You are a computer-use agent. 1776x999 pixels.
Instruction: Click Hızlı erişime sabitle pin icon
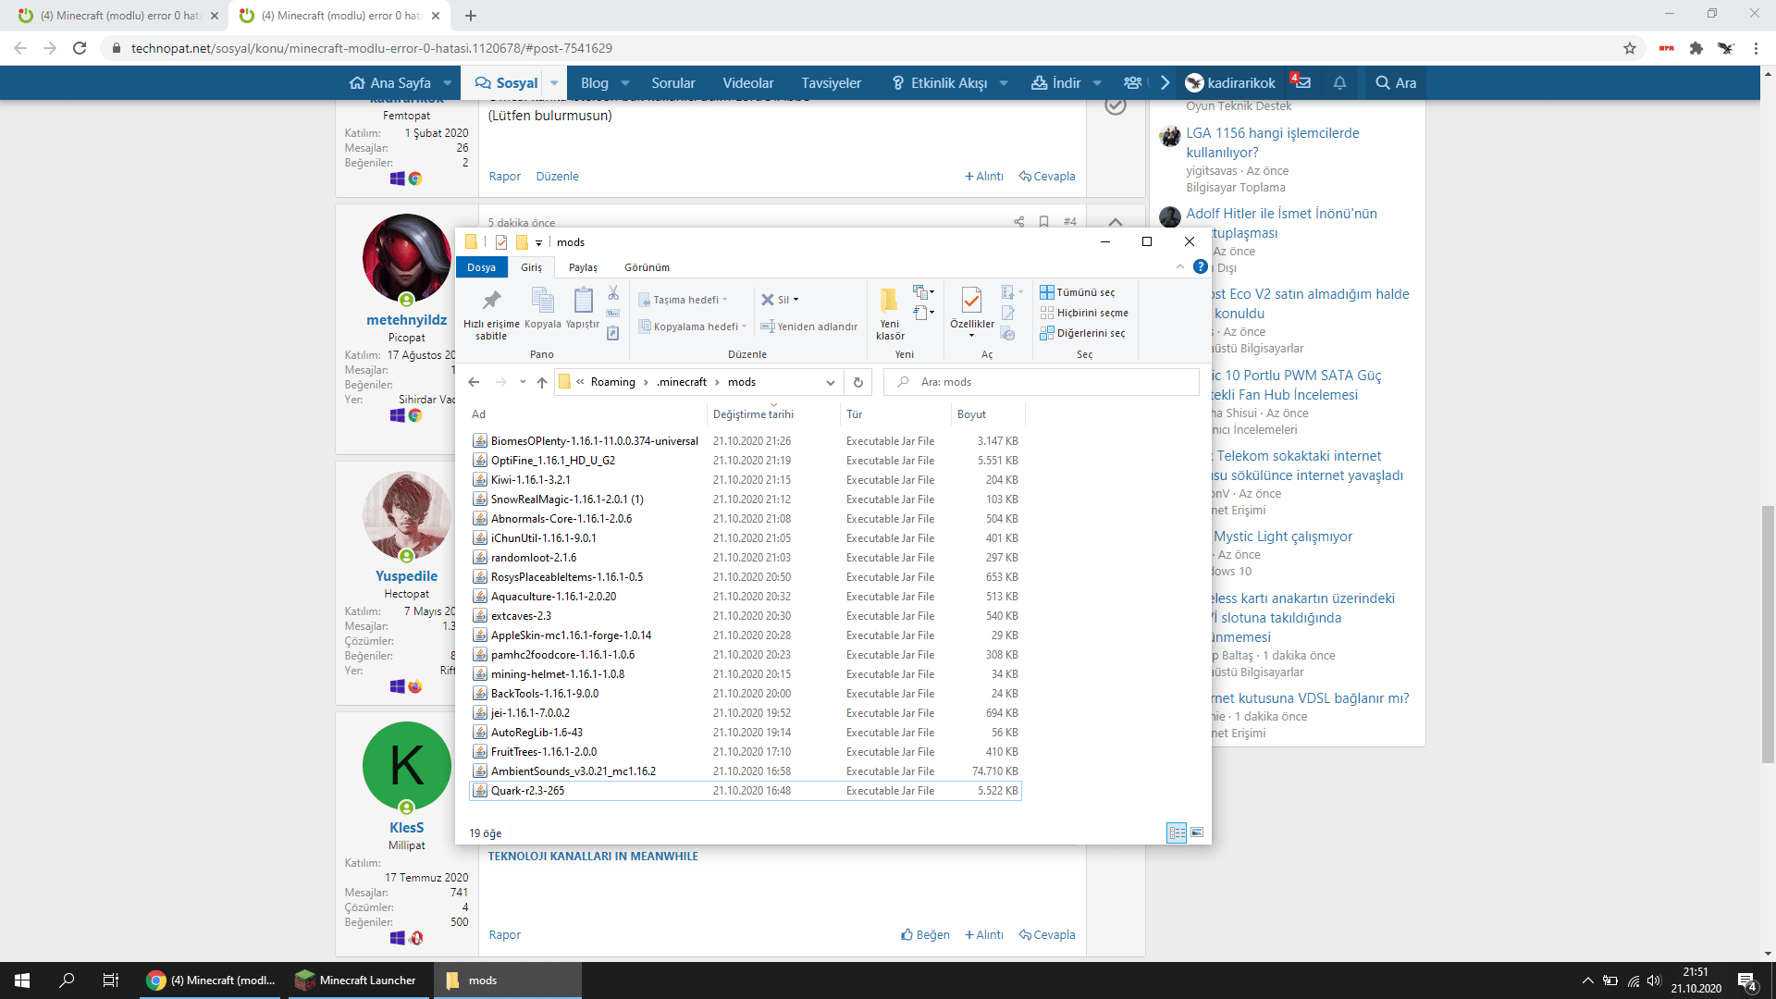pos(491,301)
